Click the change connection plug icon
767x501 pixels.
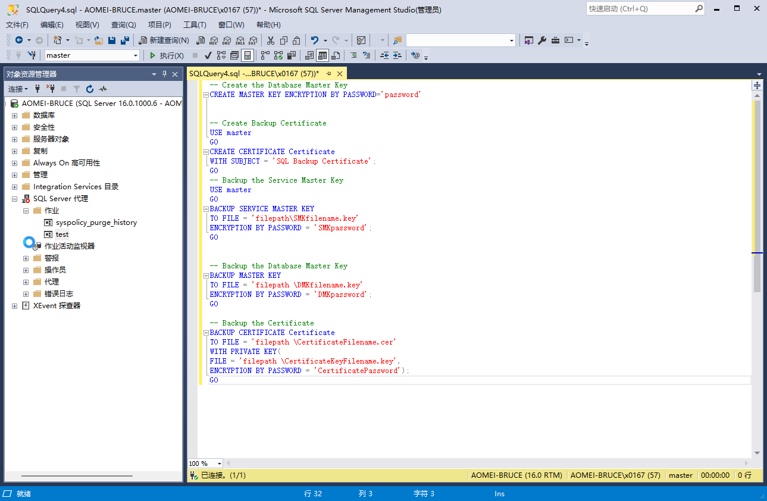tap(32, 55)
